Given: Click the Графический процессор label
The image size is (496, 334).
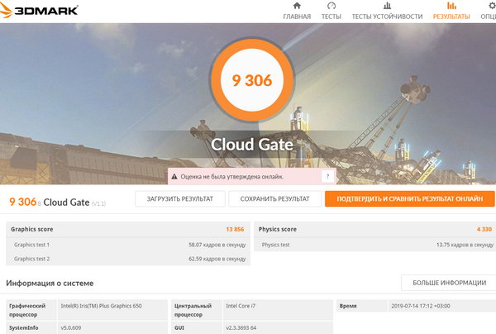Looking at the screenshot, I should [x=27, y=310].
